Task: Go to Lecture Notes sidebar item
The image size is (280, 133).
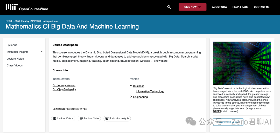Action: click(x=15, y=59)
